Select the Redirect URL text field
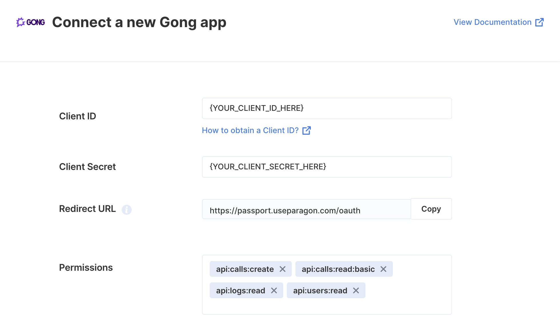 click(306, 209)
